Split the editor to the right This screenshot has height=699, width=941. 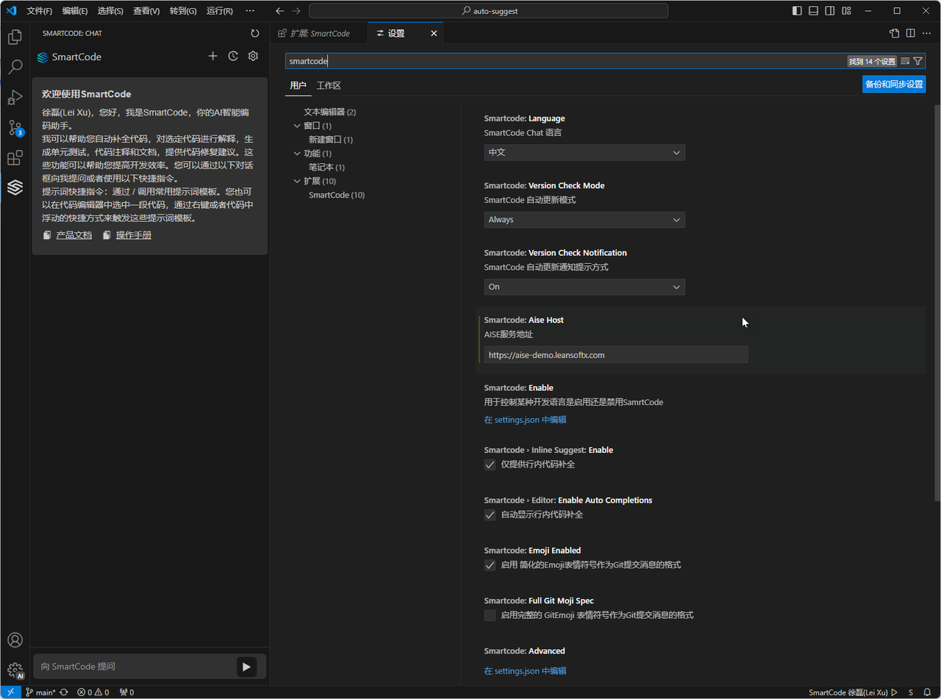point(910,33)
